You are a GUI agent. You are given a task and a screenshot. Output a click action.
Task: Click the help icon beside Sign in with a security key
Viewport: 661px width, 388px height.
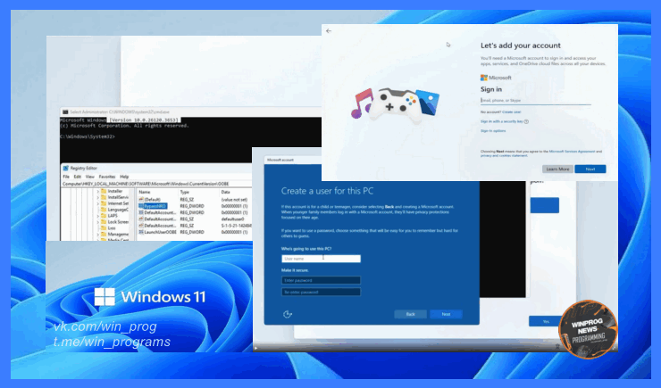pos(526,121)
